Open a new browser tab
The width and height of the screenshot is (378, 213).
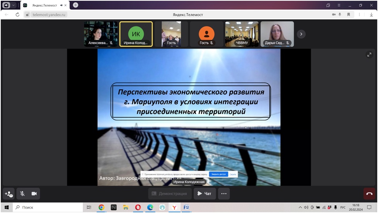(x=75, y=5)
